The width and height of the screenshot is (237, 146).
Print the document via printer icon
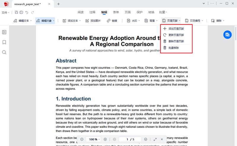(x=21, y=12)
